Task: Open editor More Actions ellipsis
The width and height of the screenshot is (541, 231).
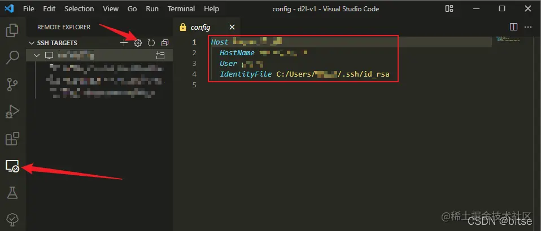Action: click(528, 27)
